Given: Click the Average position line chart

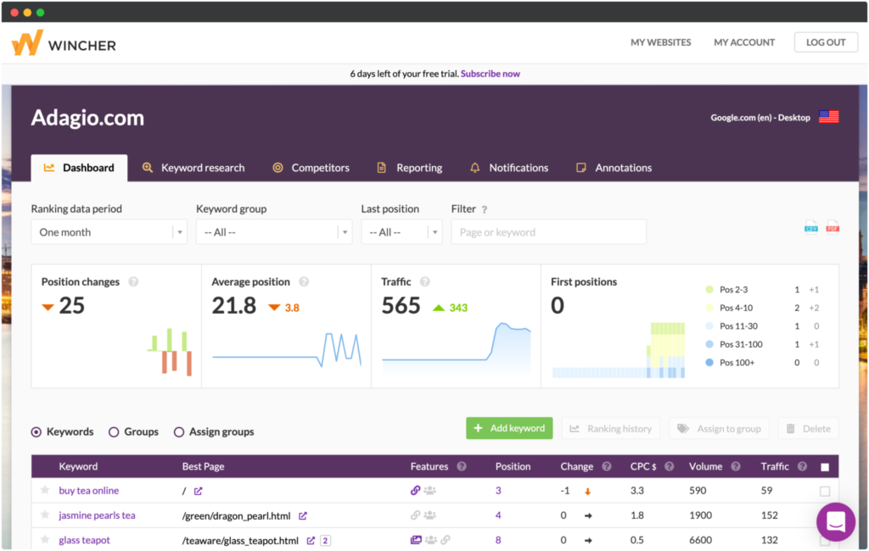Looking at the screenshot, I should tap(287, 350).
